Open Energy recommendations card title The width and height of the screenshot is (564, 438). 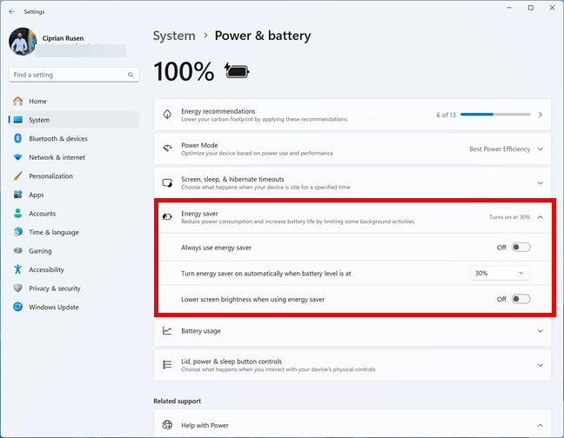pos(218,111)
